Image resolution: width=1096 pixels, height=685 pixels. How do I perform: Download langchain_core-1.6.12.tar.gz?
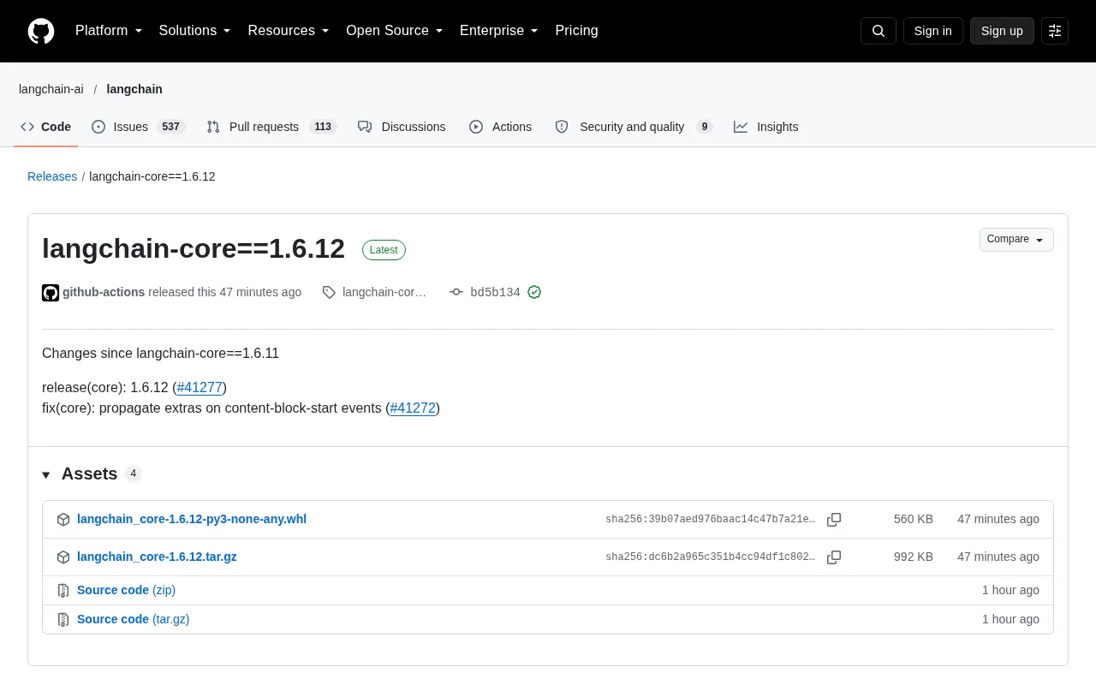tap(157, 557)
